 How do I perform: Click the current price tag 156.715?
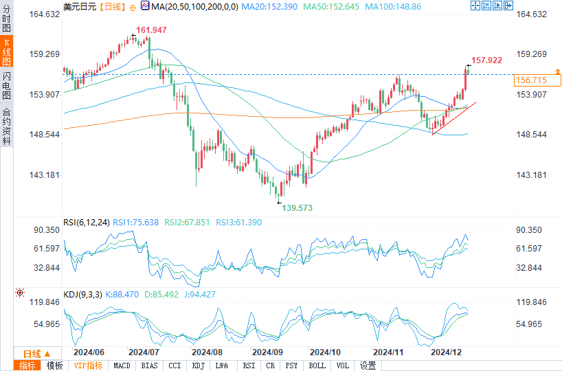point(537,80)
